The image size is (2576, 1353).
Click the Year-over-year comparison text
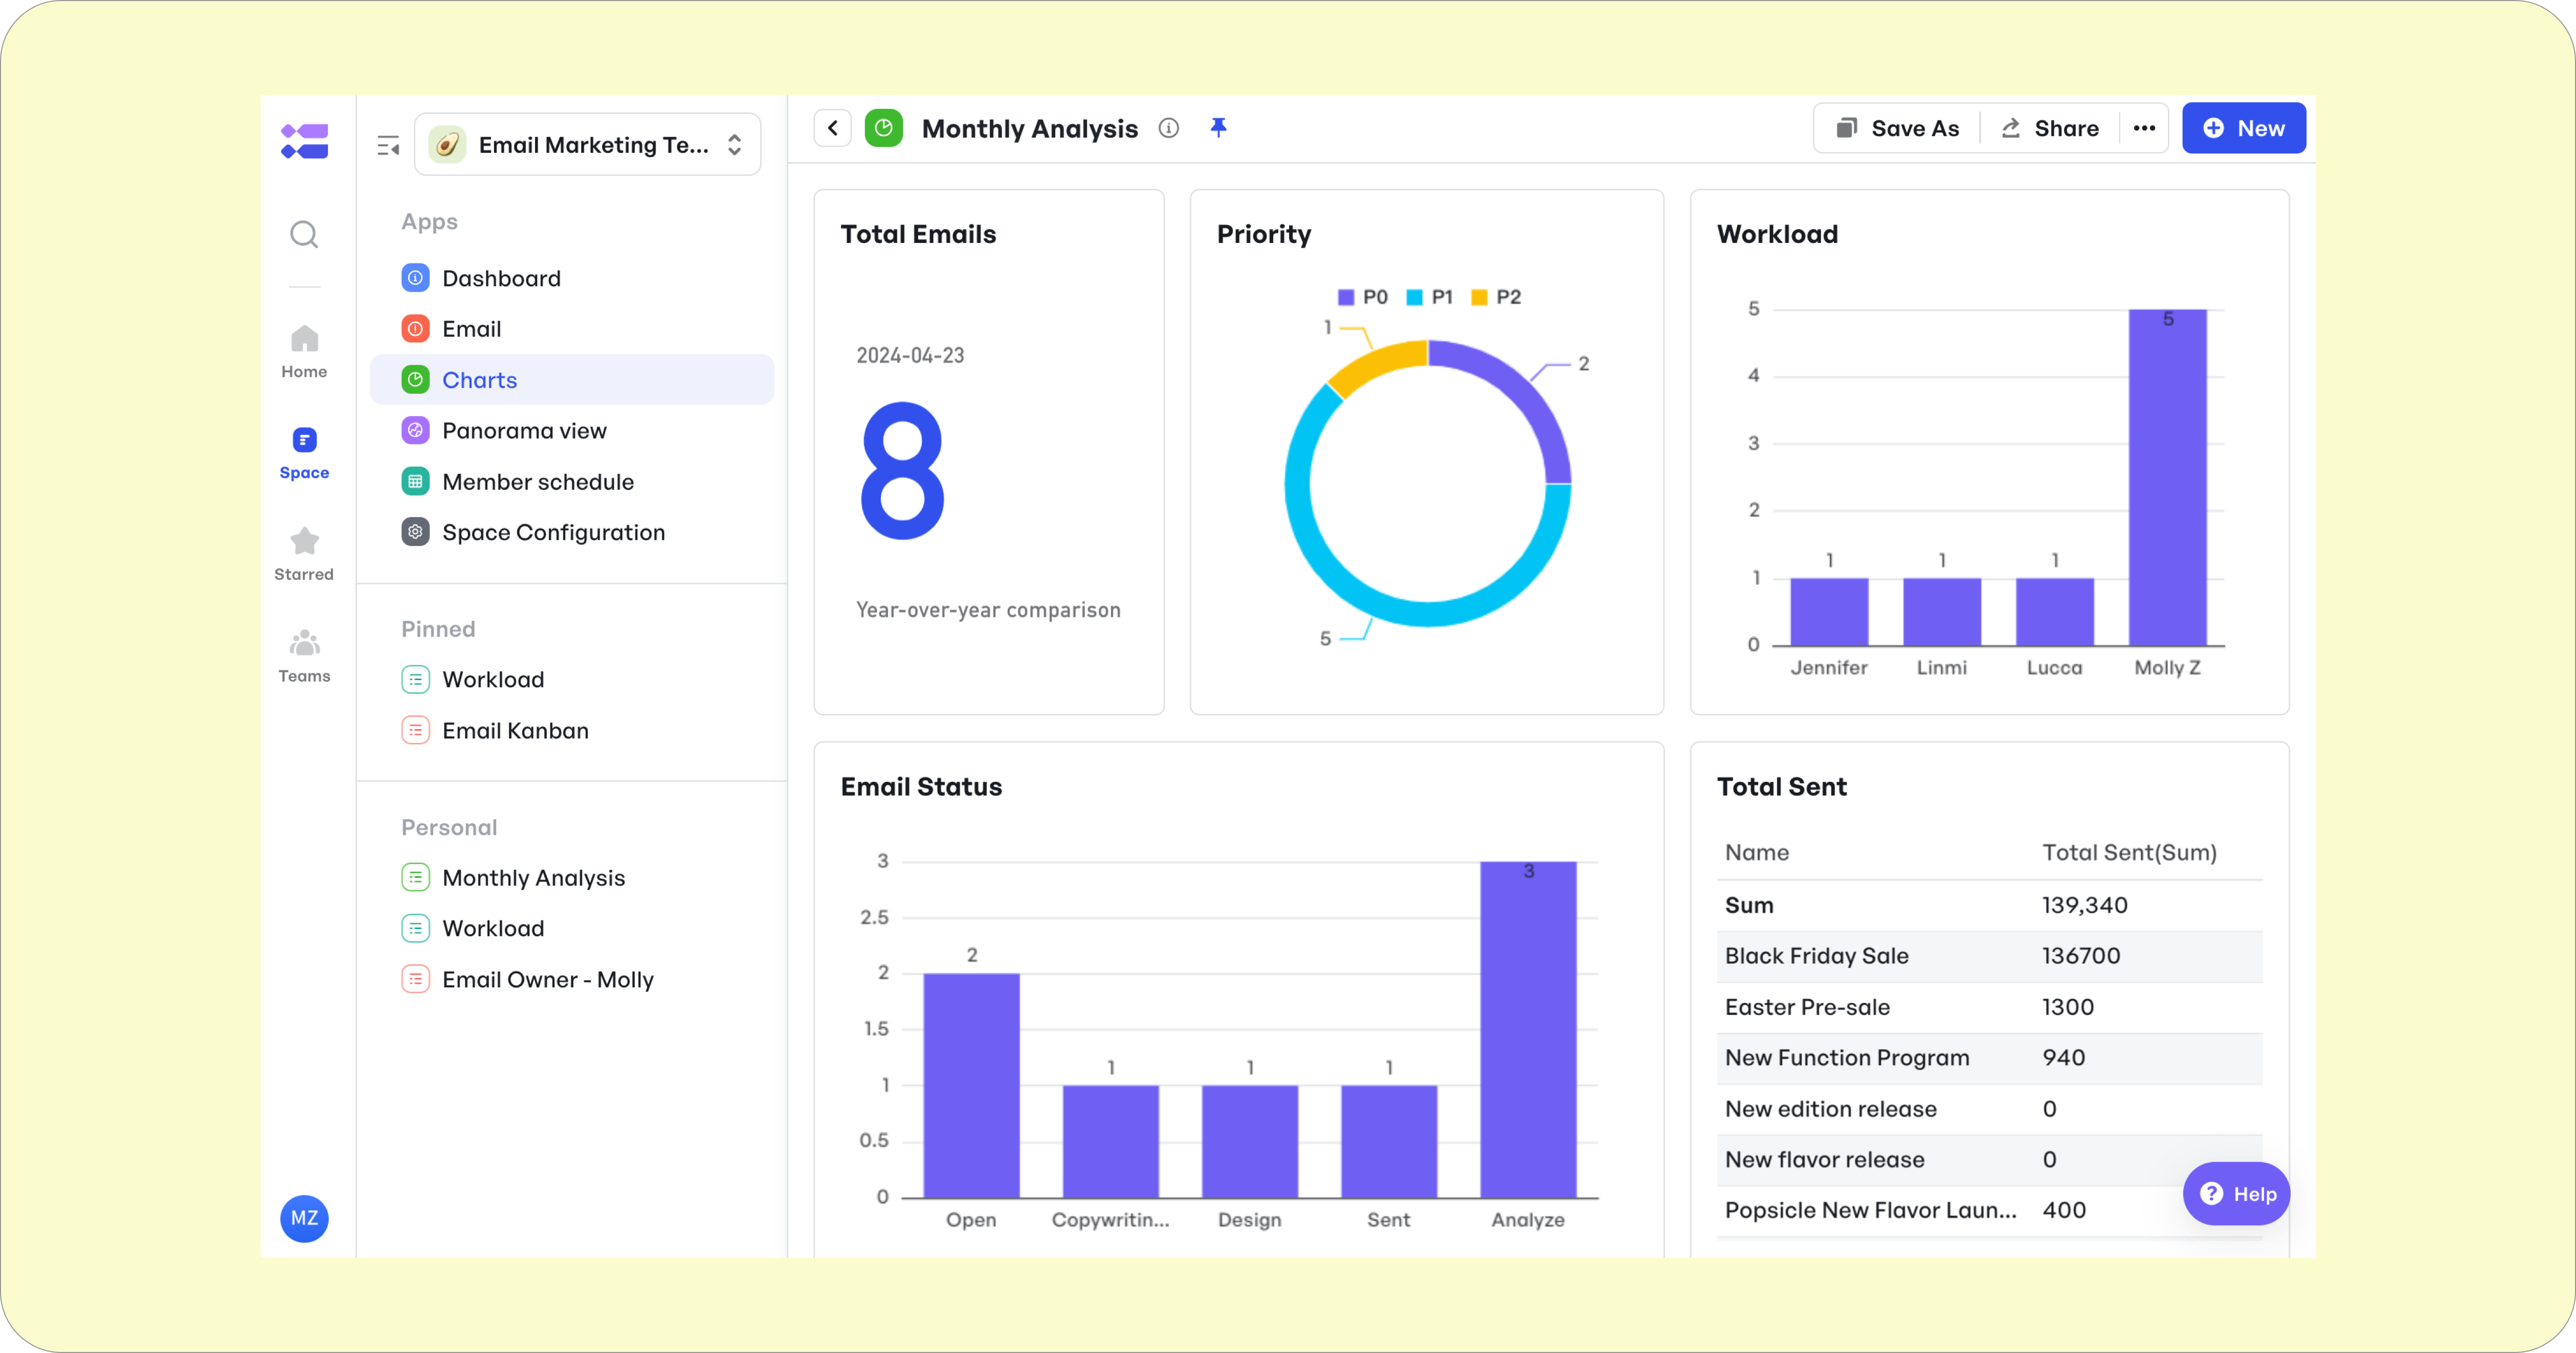(x=988, y=610)
